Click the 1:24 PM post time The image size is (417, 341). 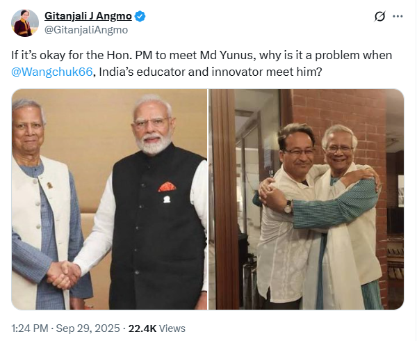29,328
